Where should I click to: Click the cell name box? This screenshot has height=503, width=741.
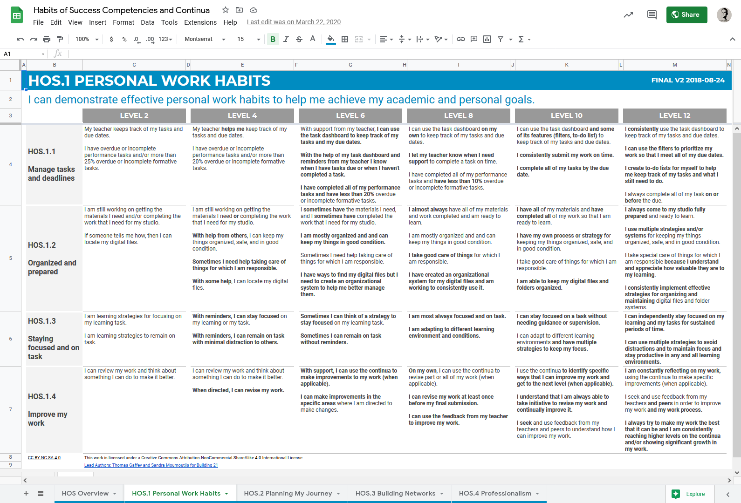coord(23,54)
